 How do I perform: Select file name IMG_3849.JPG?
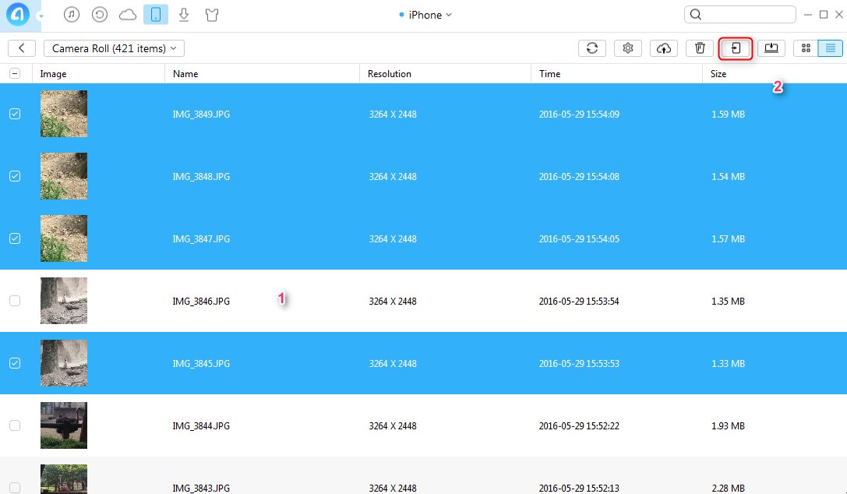click(201, 115)
